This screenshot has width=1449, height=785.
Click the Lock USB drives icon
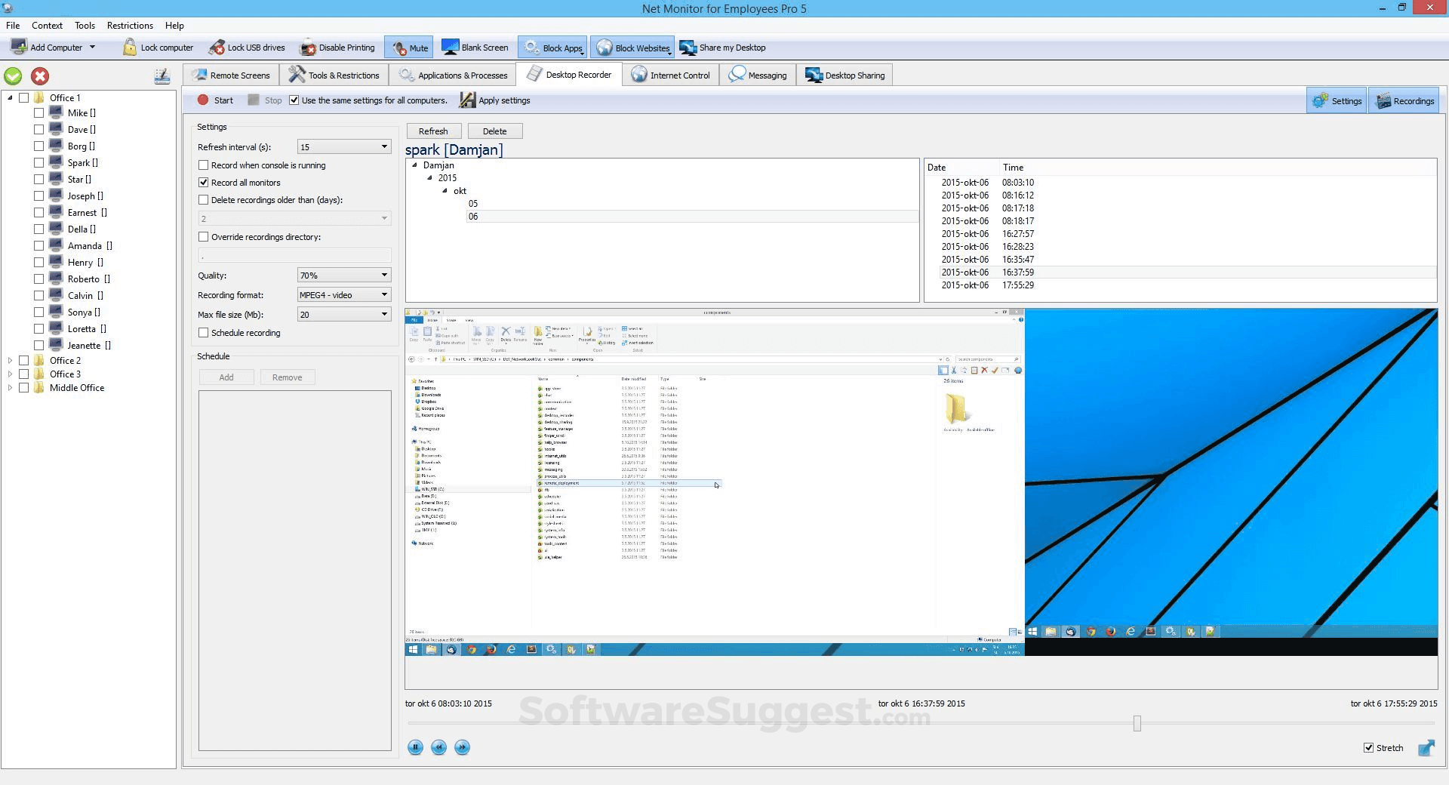click(x=217, y=48)
